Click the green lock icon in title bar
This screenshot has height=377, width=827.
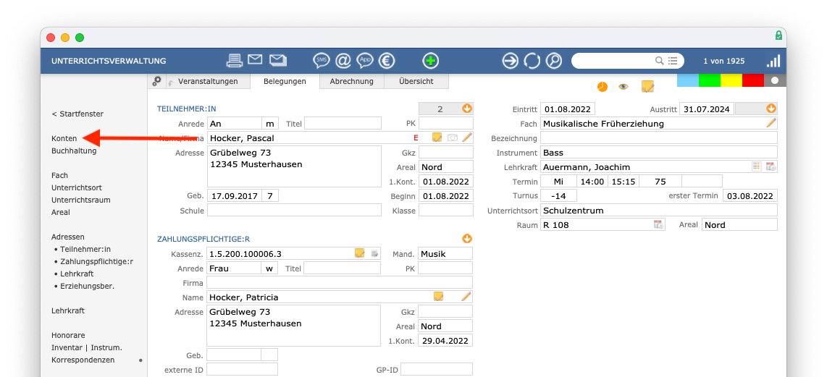[778, 35]
